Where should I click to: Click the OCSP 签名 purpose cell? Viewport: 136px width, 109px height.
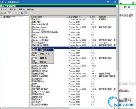point(103,43)
